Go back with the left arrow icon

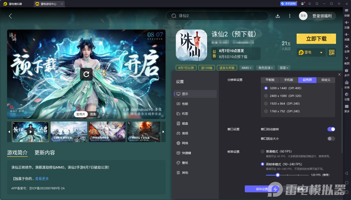(x=10, y=16)
